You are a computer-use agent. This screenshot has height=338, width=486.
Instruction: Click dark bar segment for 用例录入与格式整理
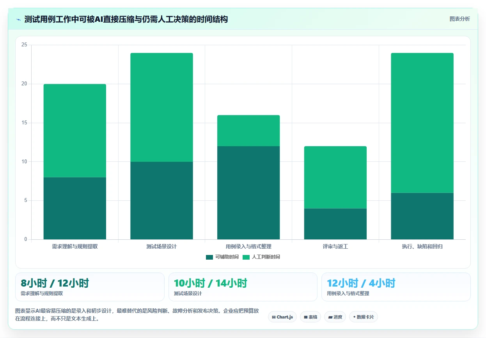[248, 193]
